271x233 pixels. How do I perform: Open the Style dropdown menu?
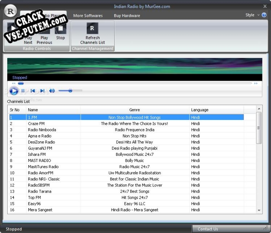pos(252,15)
